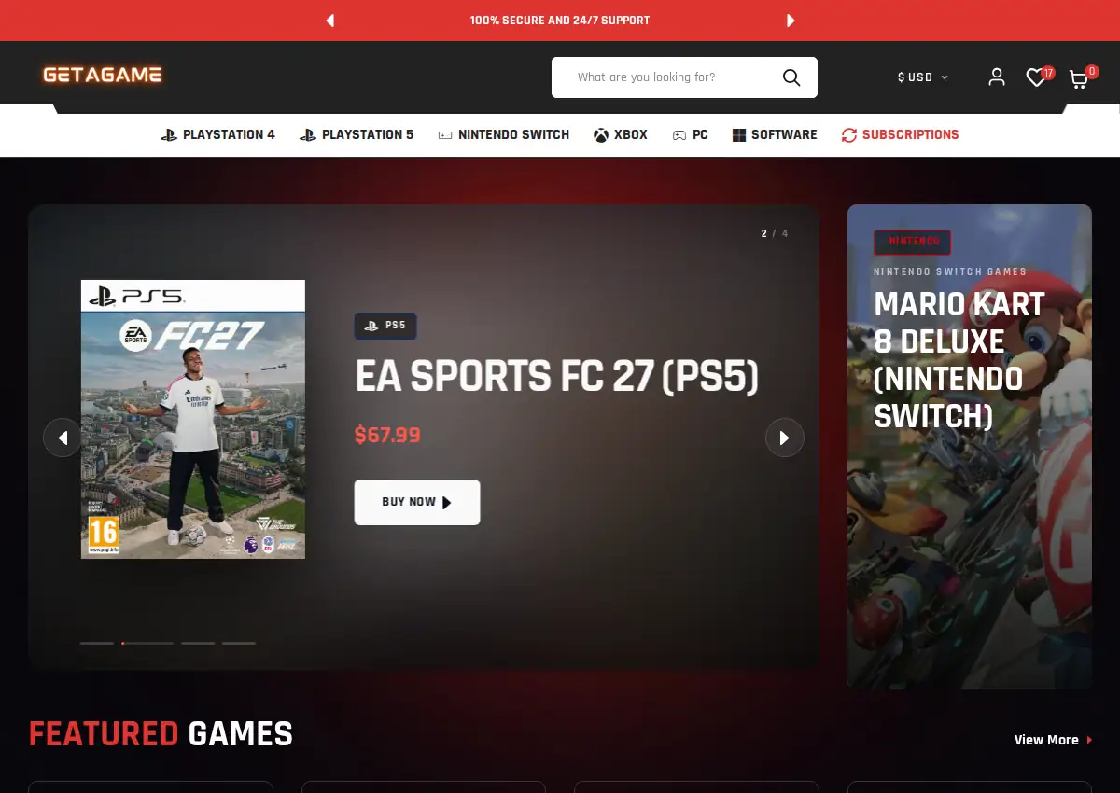Open the Xbox menu item
The width and height of the screenshot is (1120, 793).
[x=621, y=135]
